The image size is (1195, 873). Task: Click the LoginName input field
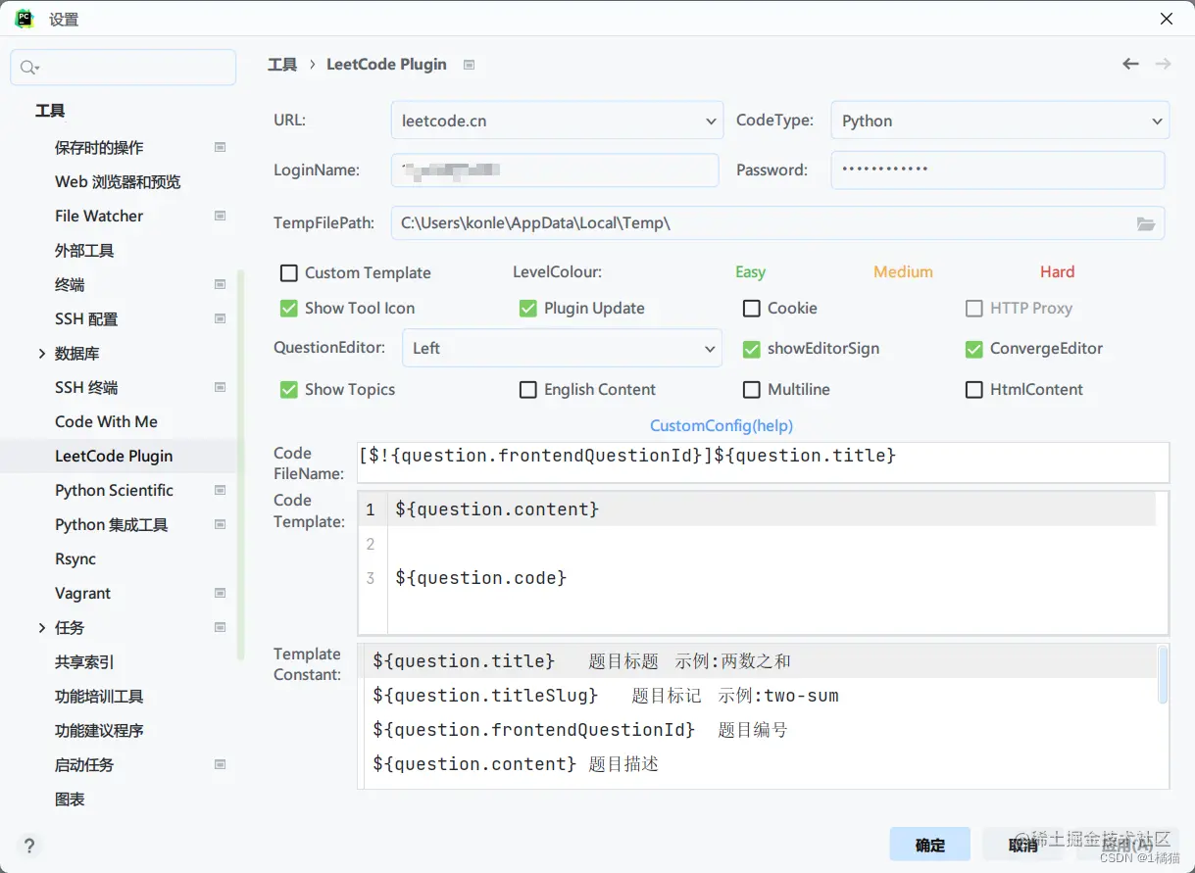(555, 170)
